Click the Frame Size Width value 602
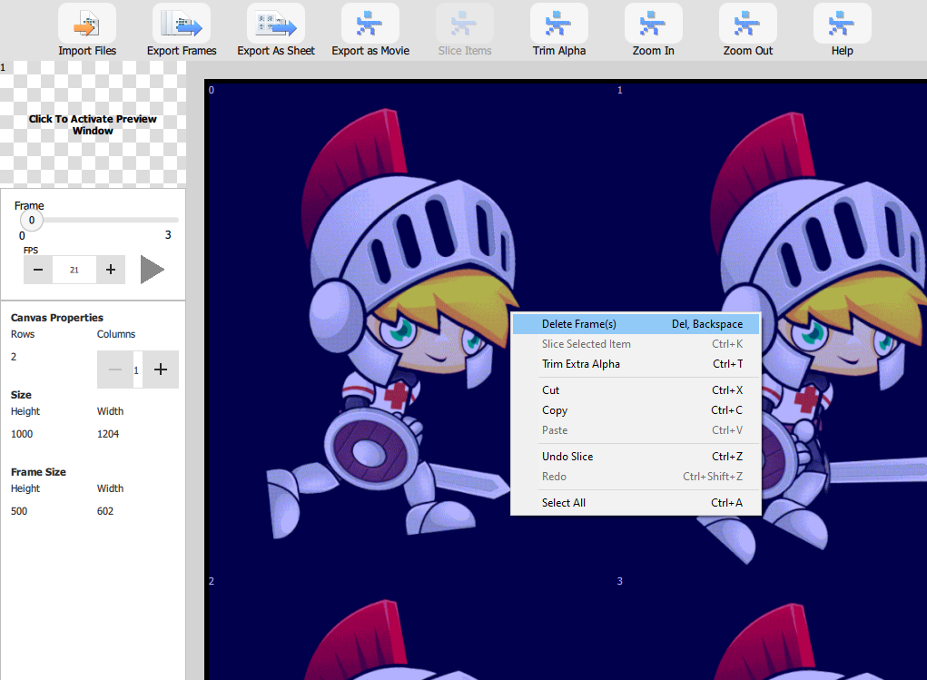 (x=105, y=511)
